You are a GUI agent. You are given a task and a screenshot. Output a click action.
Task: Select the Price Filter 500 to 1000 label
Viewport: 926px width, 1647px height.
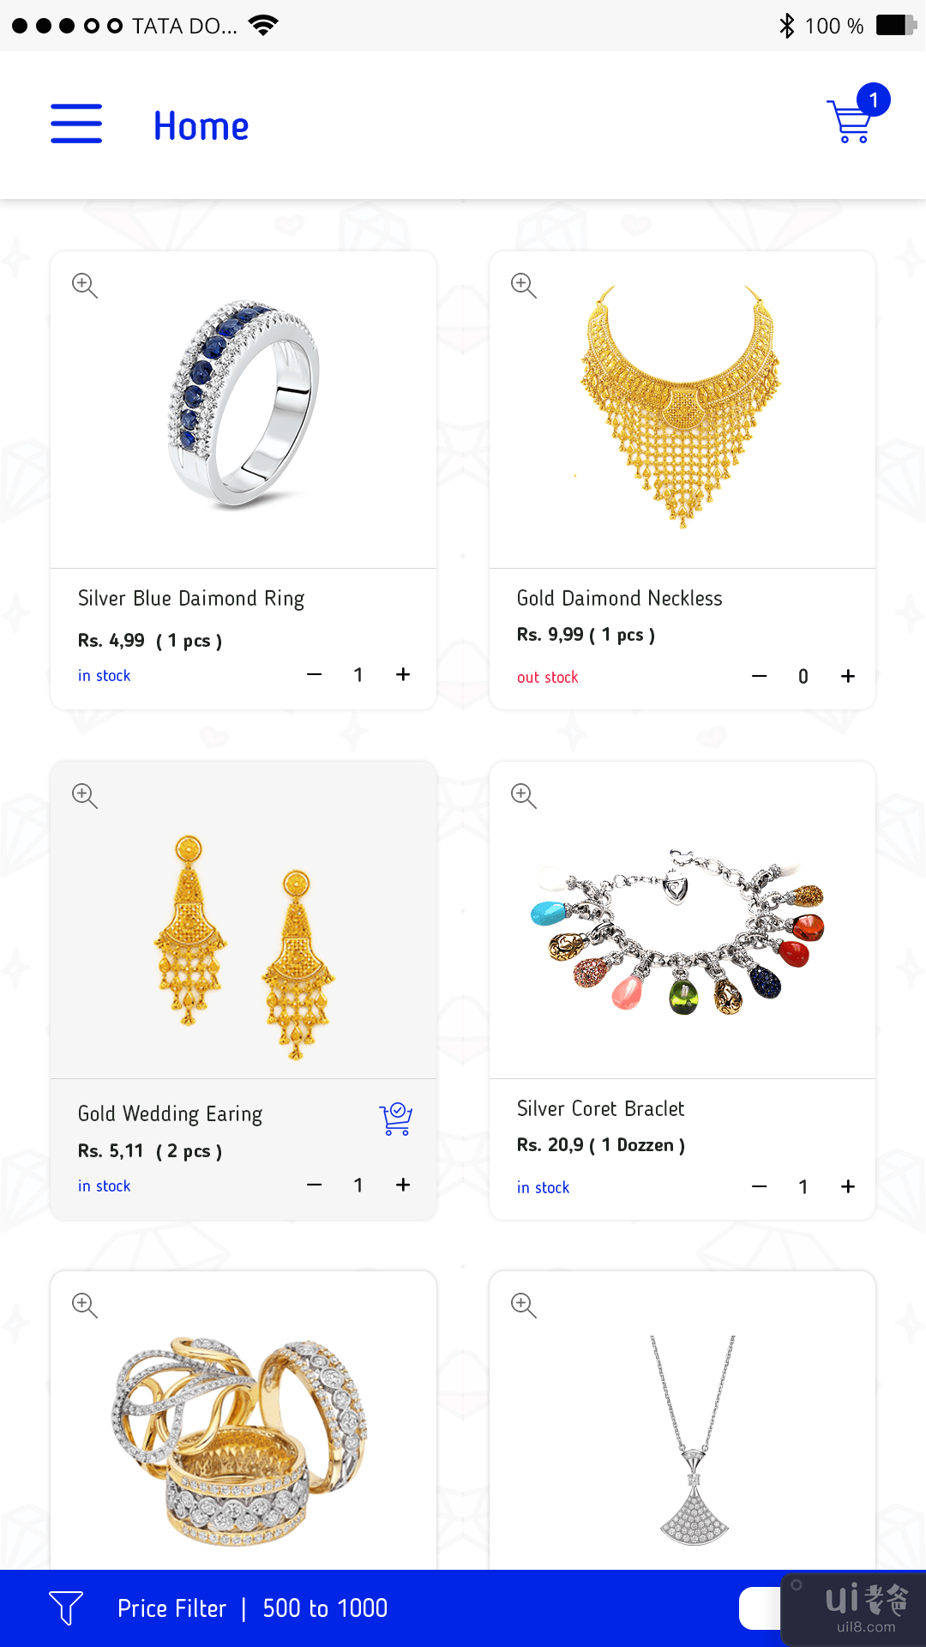click(x=252, y=1608)
